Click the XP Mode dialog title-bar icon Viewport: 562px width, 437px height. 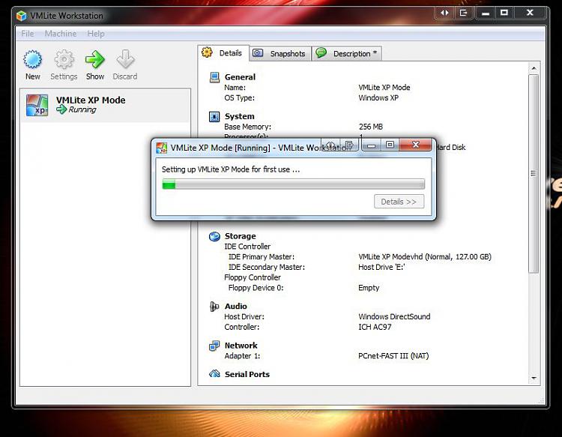pyautogui.click(x=162, y=148)
